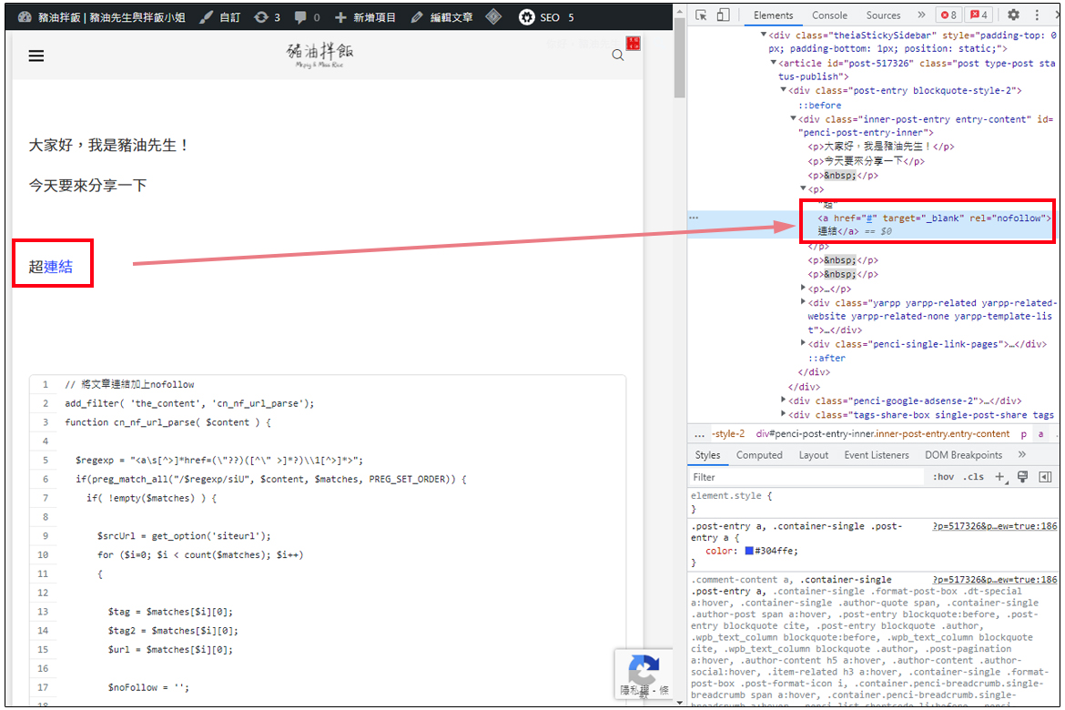The image size is (1065, 710).
Task: Expand the yarpp-related div node
Action: point(803,302)
